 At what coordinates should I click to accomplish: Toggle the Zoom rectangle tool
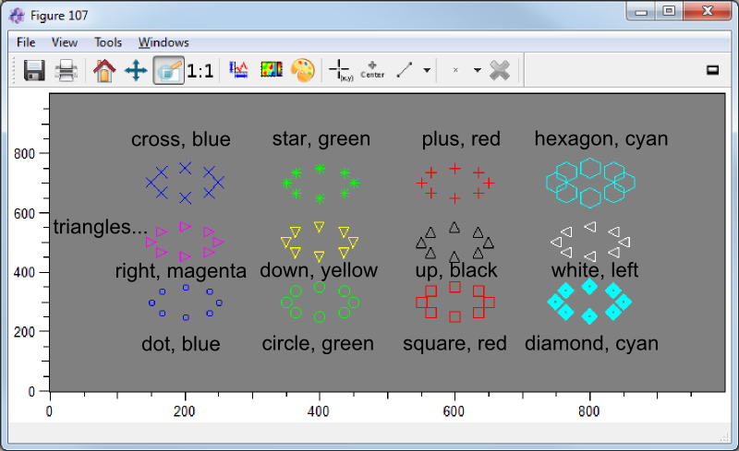tap(167, 70)
